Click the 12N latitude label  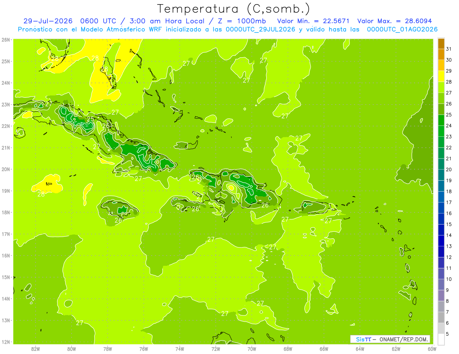tap(5, 342)
